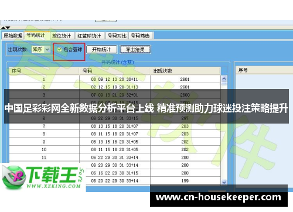Select the 号码筛选 tab

coord(140,36)
